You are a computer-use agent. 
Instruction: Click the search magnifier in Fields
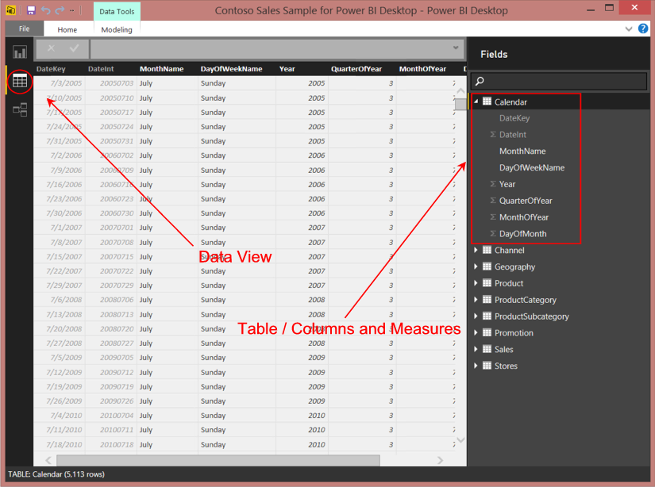tap(480, 81)
